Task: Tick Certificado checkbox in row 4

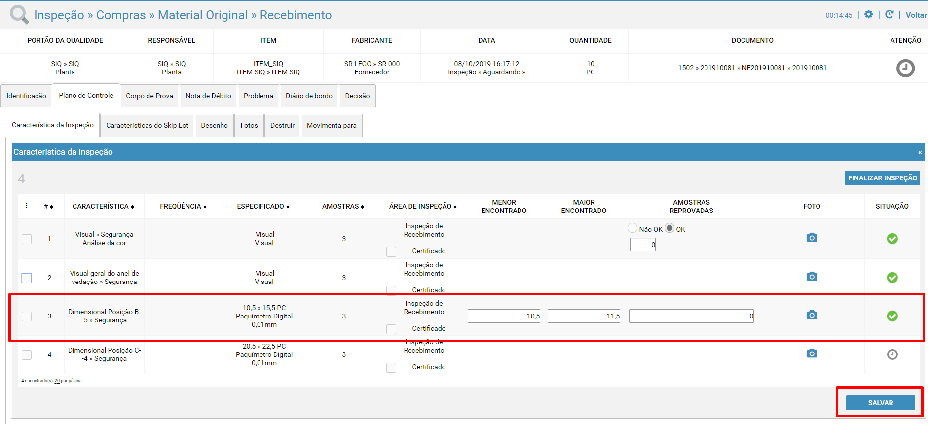Action: tap(391, 368)
